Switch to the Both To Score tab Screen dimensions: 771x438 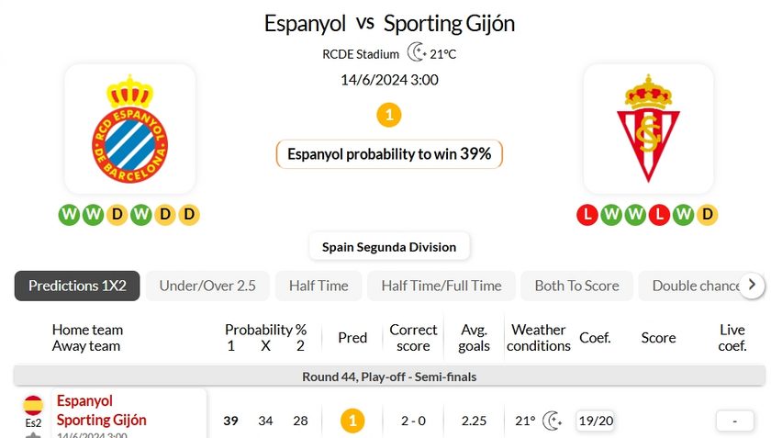coord(576,286)
